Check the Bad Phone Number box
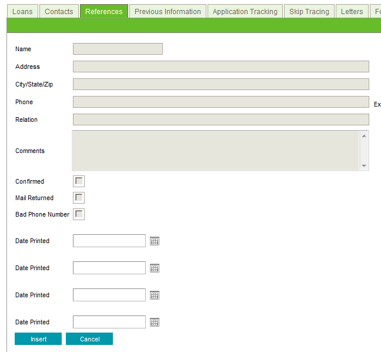381x352 pixels. (x=79, y=214)
